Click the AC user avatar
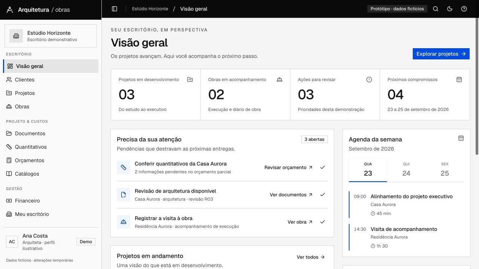The width and height of the screenshot is (479, 269). click(12, 242)
